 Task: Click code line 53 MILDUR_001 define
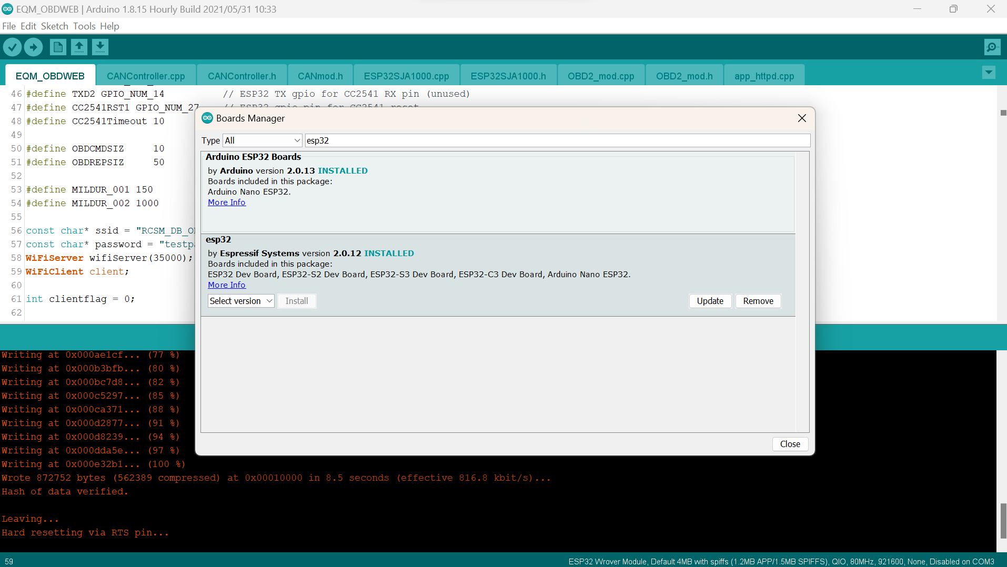(x=89, y=189)
